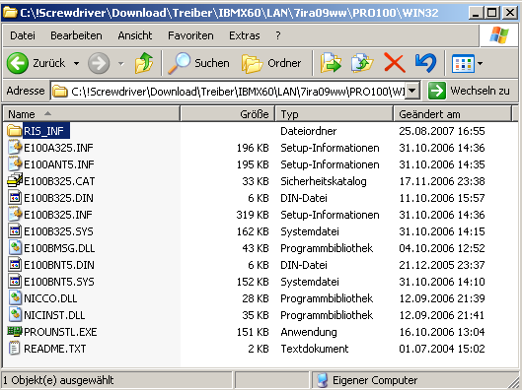Viewport: 522px width, 390px height.
Task: Click the Move To folder icon
Action: coord(331,63)
